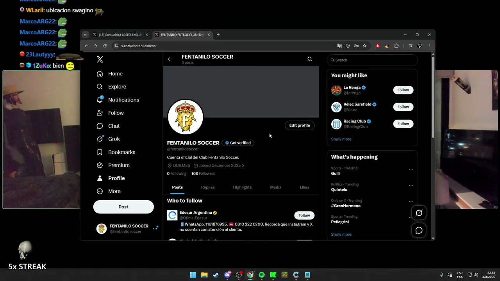
Task: Open Edesur Argentina's avatar
Action: (172, 215)
